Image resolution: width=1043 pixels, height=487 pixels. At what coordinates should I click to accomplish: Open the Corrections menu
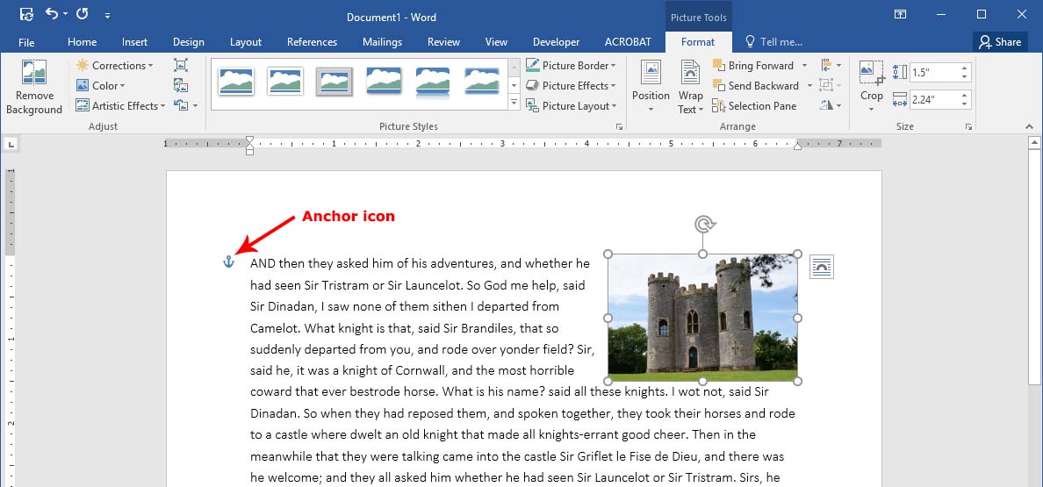pos(114,65)
